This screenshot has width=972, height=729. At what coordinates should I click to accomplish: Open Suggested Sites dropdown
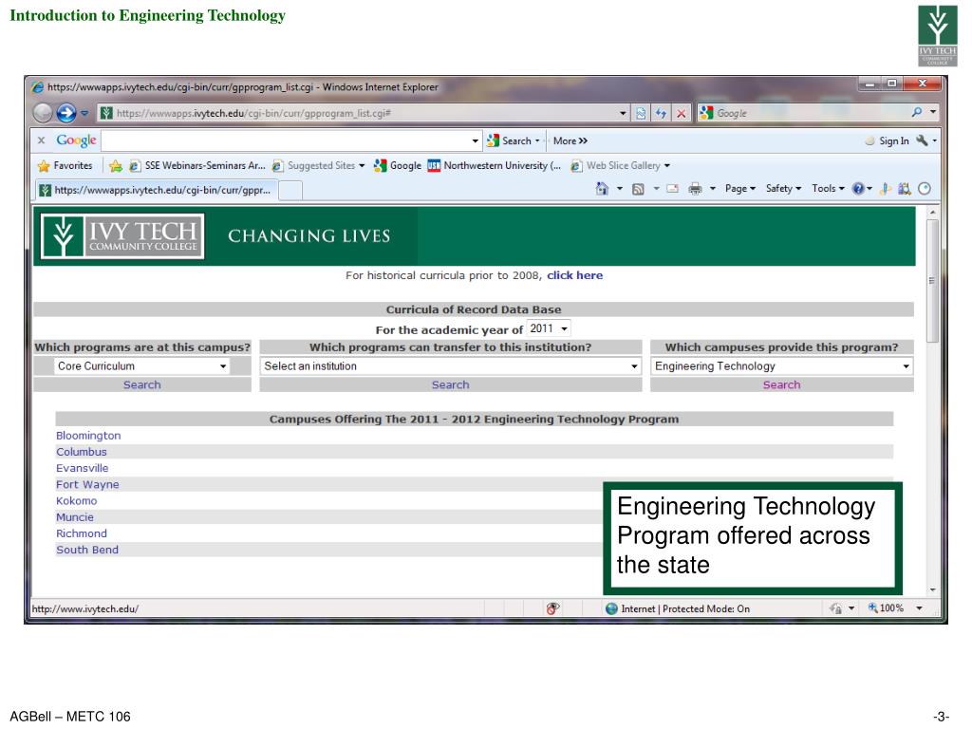pos(319,165)
